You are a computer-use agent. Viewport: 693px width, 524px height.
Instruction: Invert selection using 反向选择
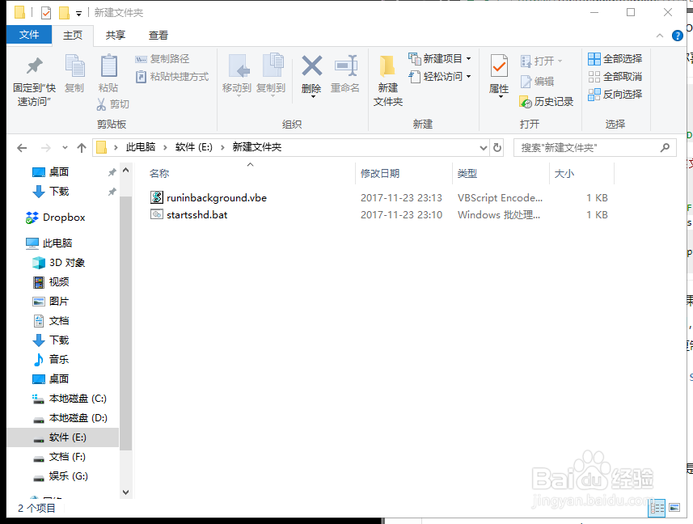616,94
